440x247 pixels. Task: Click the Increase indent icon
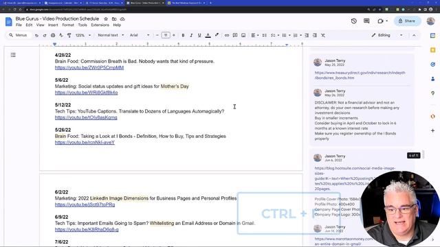(x=315, y=35)
